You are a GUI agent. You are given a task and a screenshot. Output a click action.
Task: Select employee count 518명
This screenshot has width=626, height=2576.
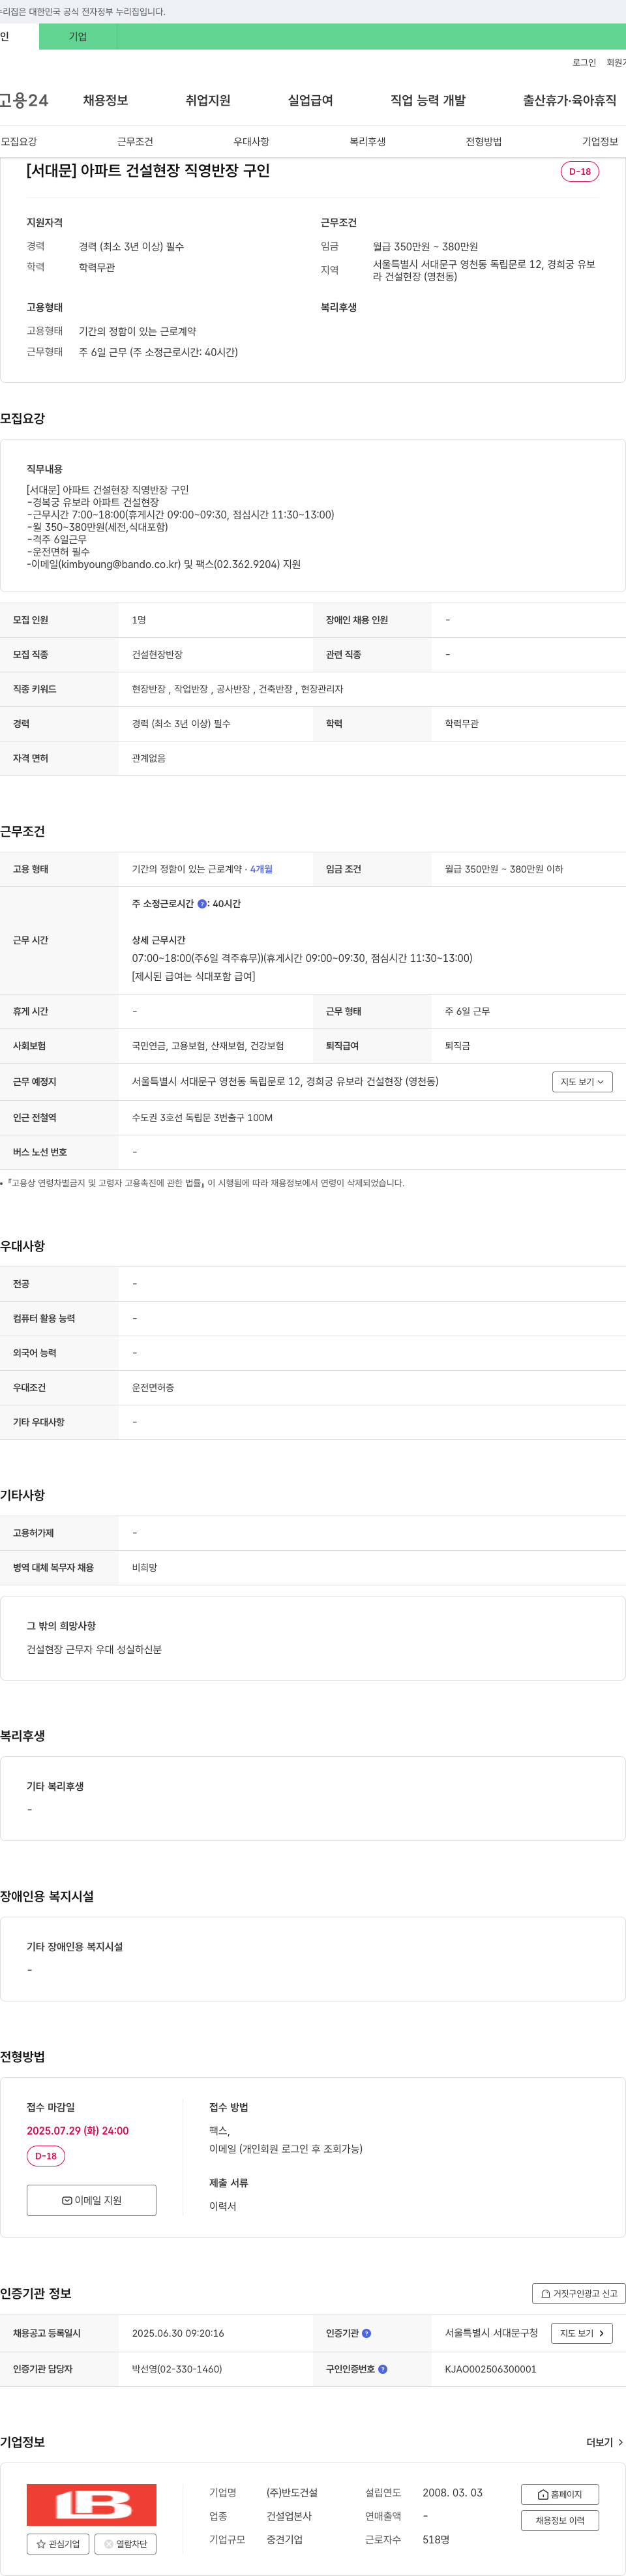[x=436, y=2539]
